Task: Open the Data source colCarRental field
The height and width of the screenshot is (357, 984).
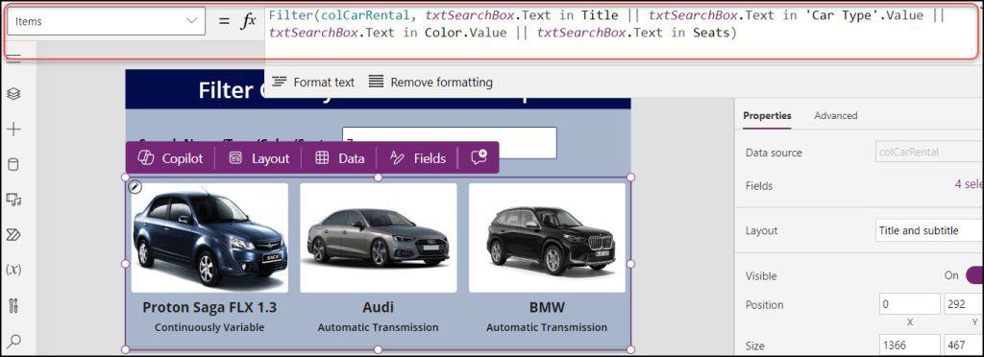Action: click(x=929, y=153)
